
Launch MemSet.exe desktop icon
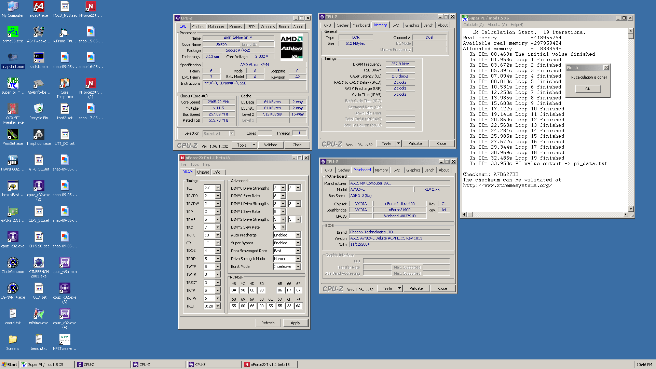[x=13, y=137]
